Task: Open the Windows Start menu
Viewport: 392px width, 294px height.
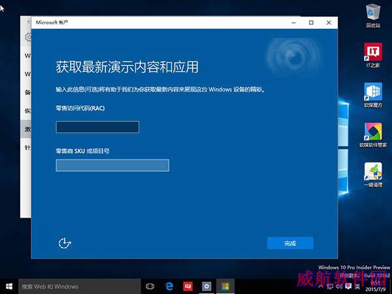Action: pyautogui.click(x=9, y=287)
